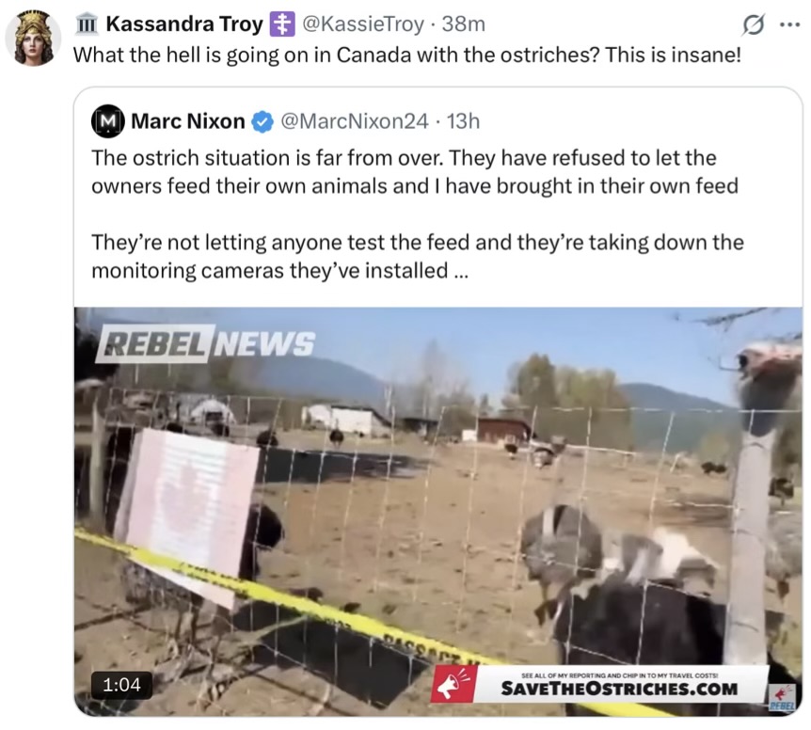Click the red megaphone icon in banner

click(x=453, y=684)
